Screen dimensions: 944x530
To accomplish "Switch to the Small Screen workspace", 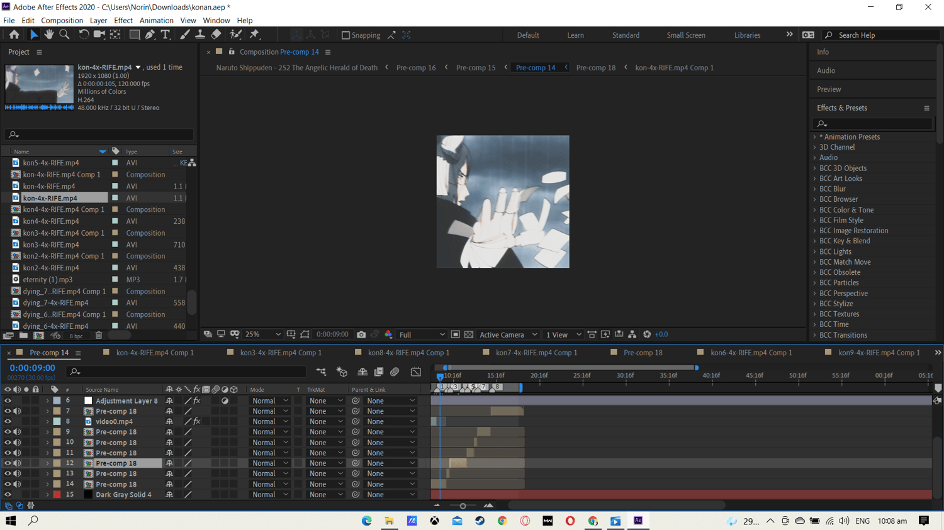I will (x=686, y=35).
